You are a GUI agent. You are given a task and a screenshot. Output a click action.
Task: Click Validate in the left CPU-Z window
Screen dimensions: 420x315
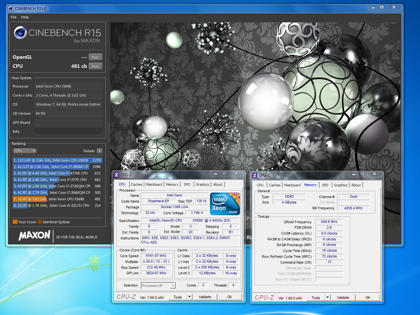click(205, 297)
